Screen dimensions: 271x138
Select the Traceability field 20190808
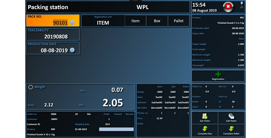pyautogui.click(x=56, y=36)
